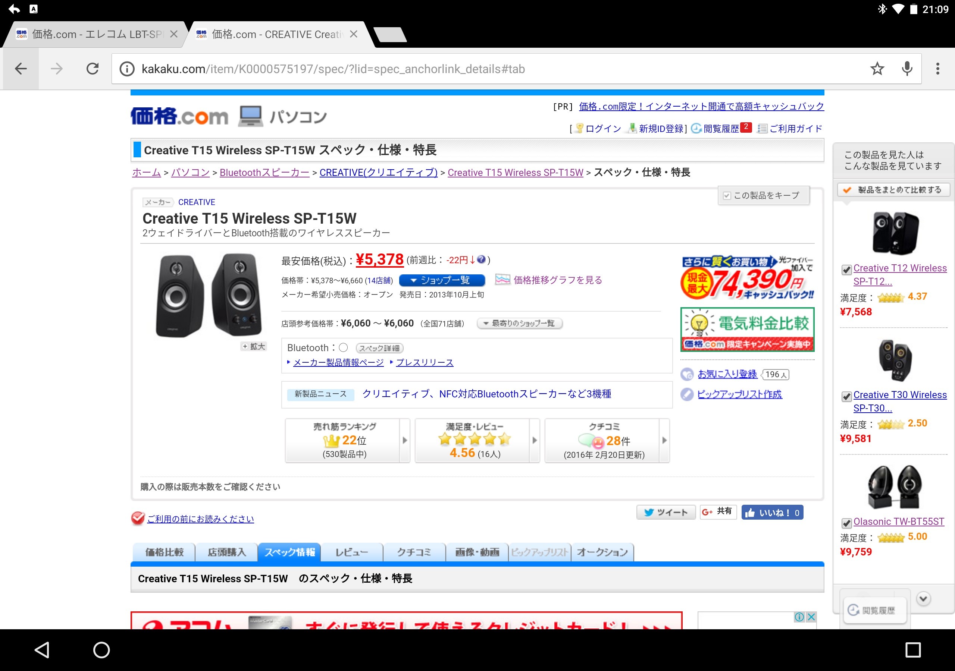Tap the microphone voice search icon
The width and height of the screenshot is (955, 671).
pyautogui.click(x=907, y=69)
